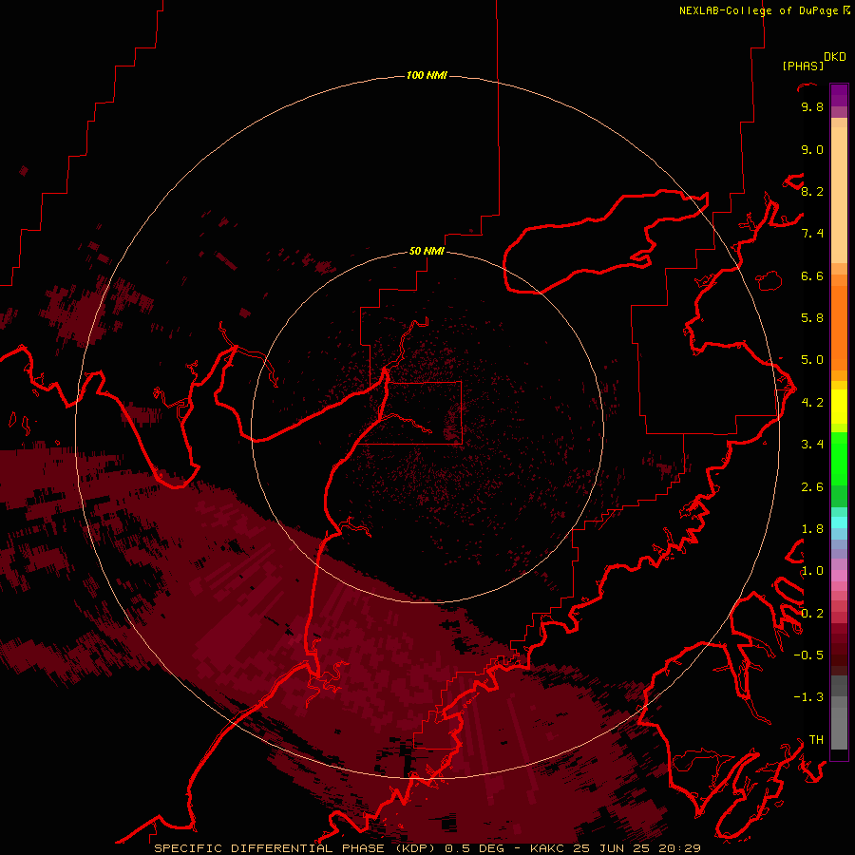855x855 pixels.
Task: Click the Specific Differential Phase (KDP) caption
Action: (x=296, y=848)
